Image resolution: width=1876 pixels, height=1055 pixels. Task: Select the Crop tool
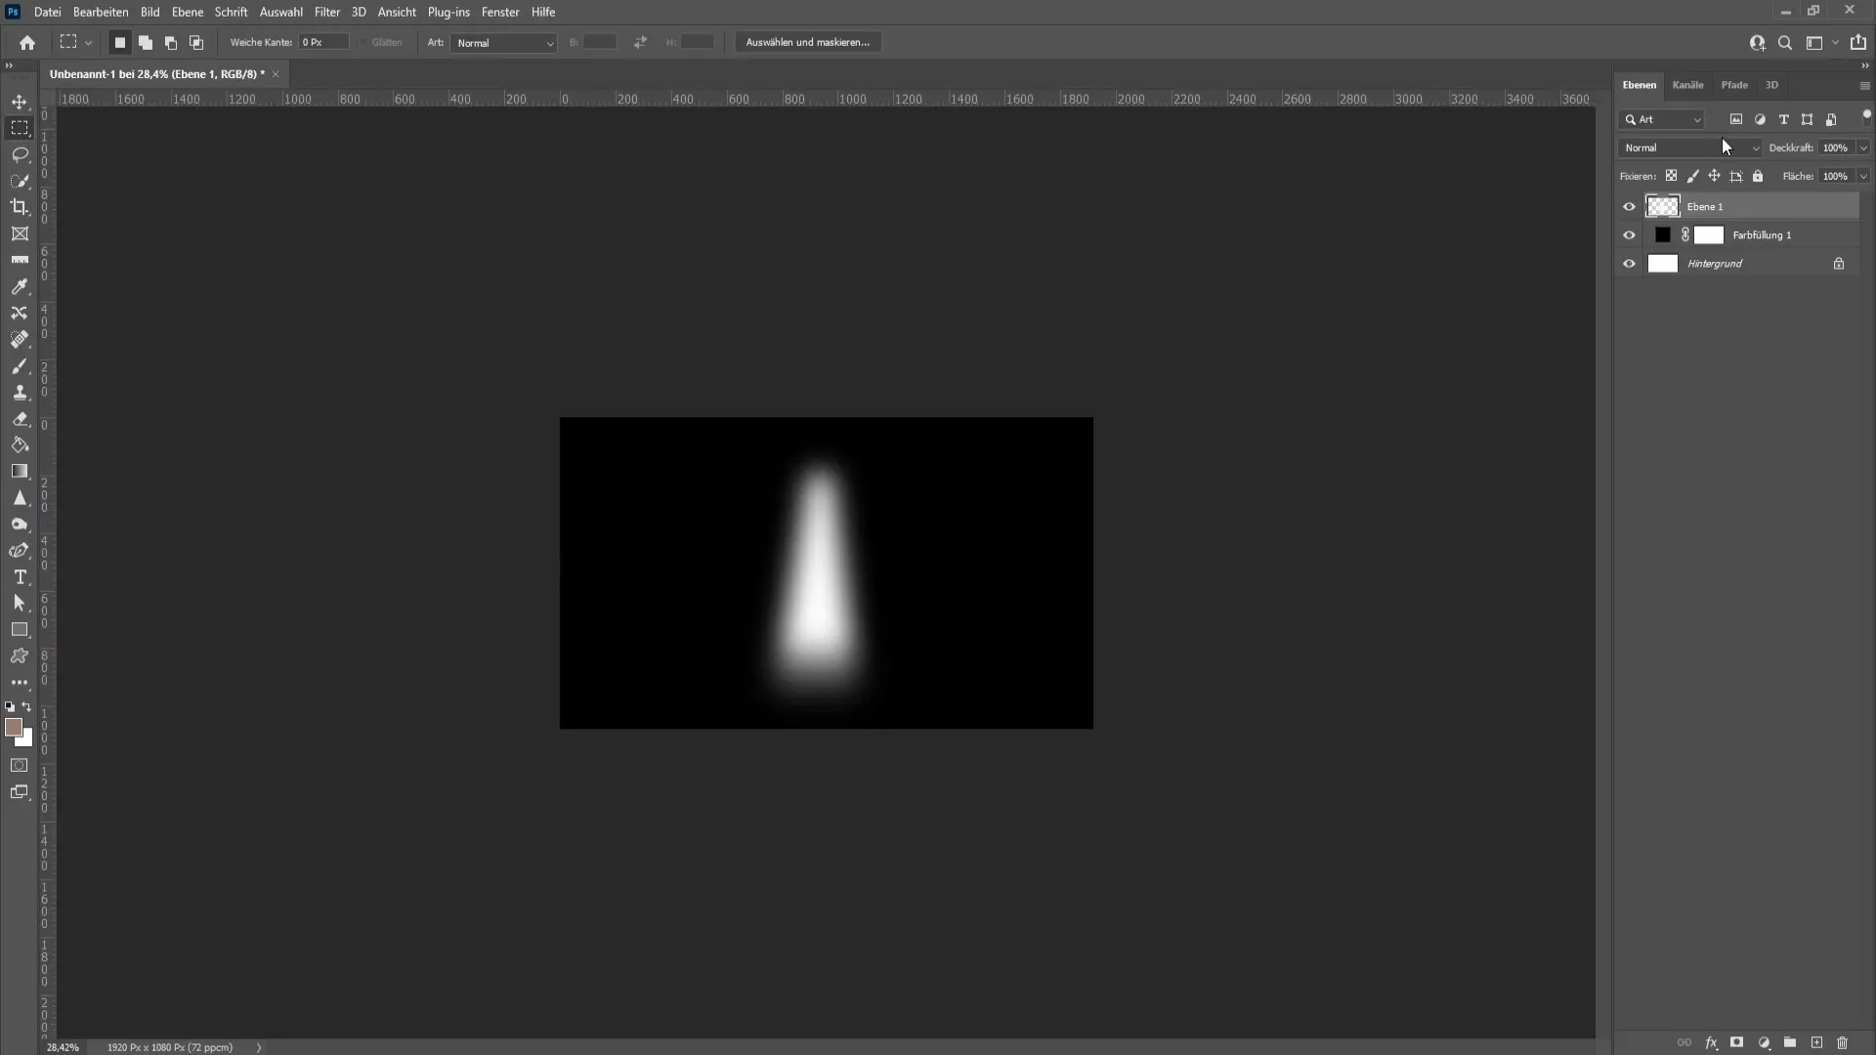coord(20,207)
